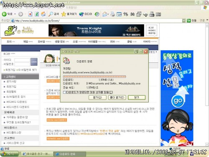This screenshot has height=157, width=209.
Task: Go to the Home page house icon
Action: coord(43,14)
